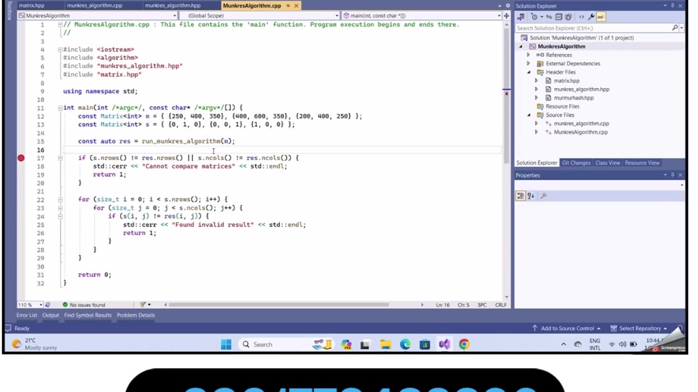Click Sync with Active Document icon
698x392 pixels.
click(549, 17)
